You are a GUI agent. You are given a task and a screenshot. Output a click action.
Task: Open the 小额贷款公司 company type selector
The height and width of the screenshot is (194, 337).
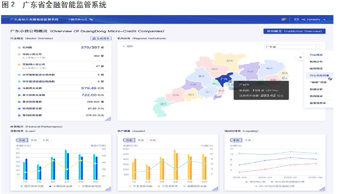point(78,19)
